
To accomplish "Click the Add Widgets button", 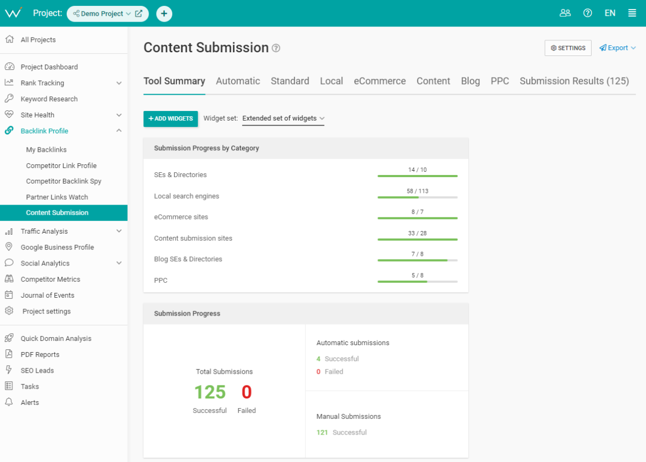I will [171, 118].
